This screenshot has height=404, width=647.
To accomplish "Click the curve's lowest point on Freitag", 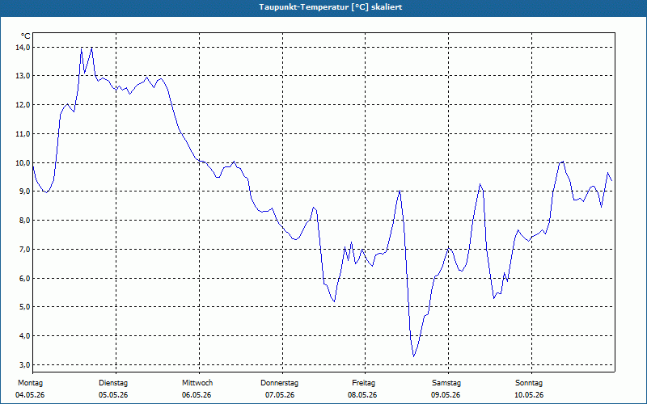I will [x=413, y=356].
